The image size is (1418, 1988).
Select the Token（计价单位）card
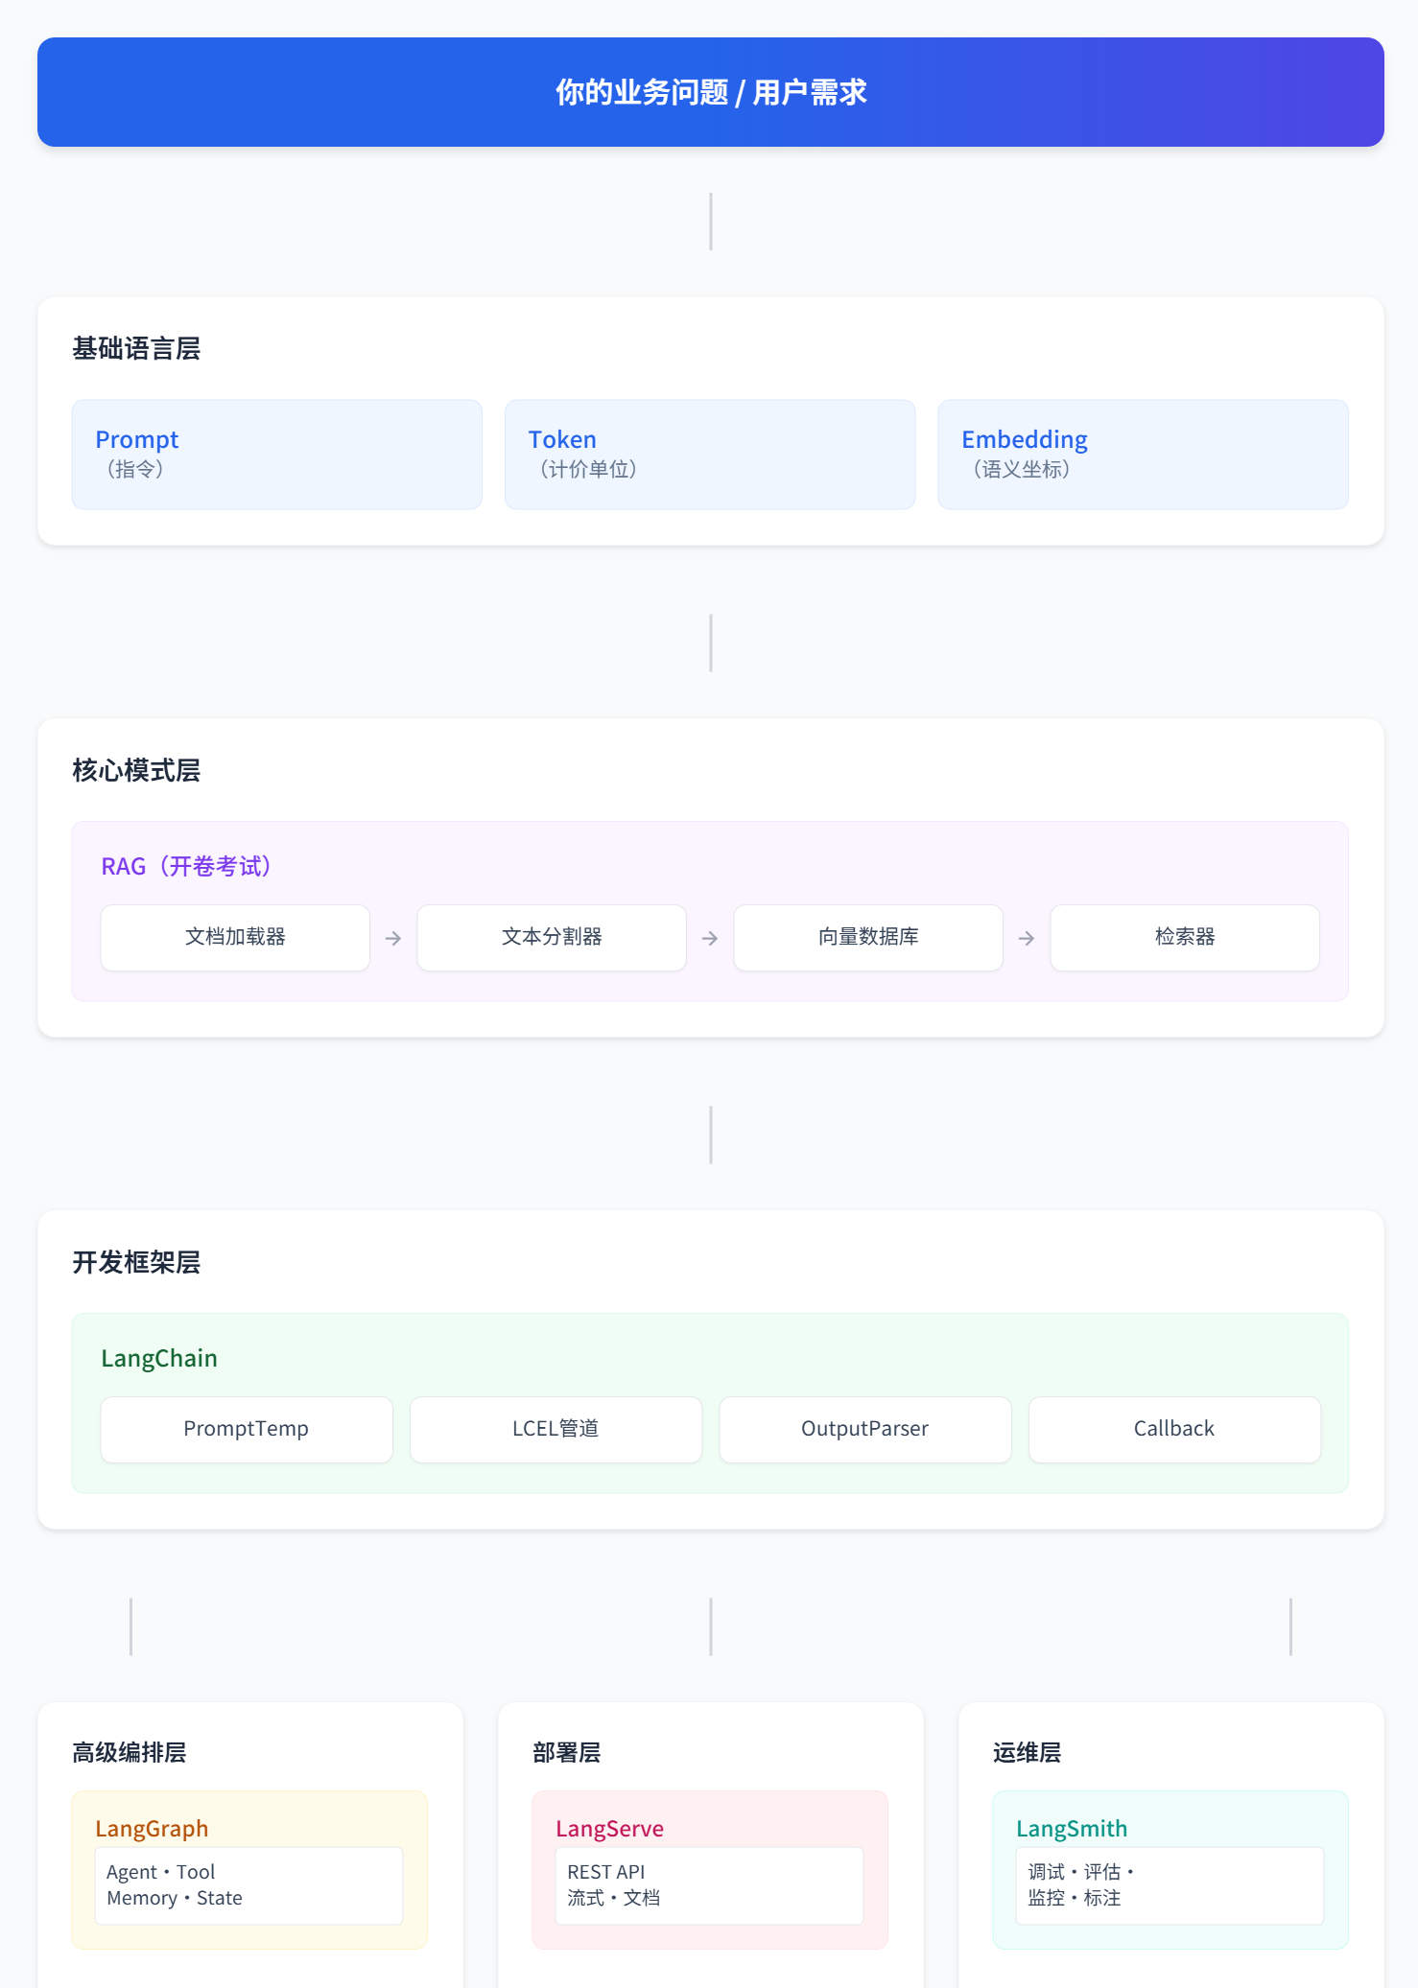click(710, 455)
